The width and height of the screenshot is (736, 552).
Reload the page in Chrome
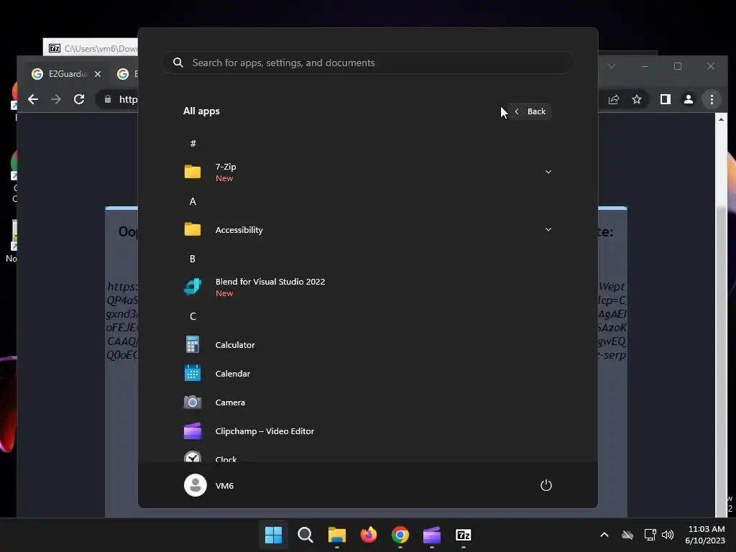[79, 99]
